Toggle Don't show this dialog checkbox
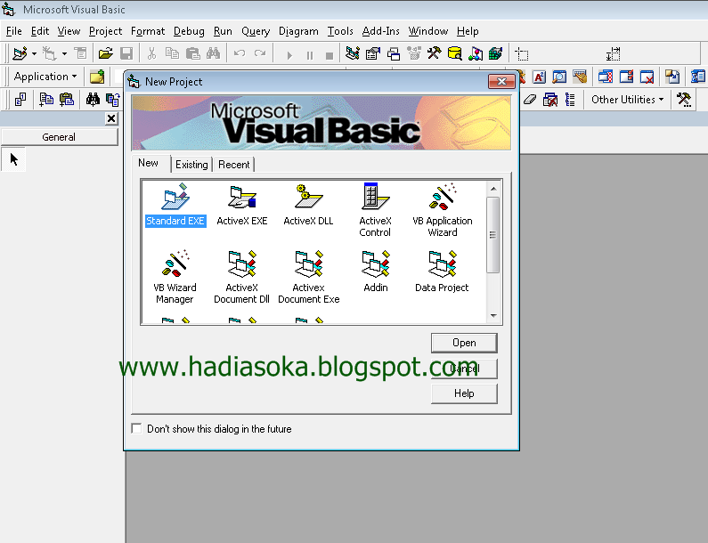 pyautogui.click(x=136, y=428)
